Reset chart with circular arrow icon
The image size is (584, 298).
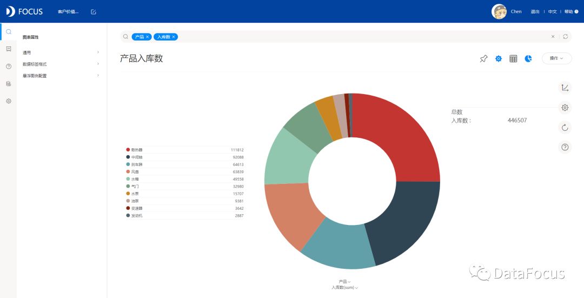pos(565,128)
